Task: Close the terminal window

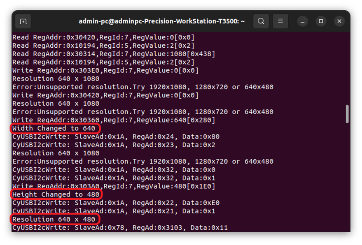Action: pyautogui.click(x=339, y=21)
